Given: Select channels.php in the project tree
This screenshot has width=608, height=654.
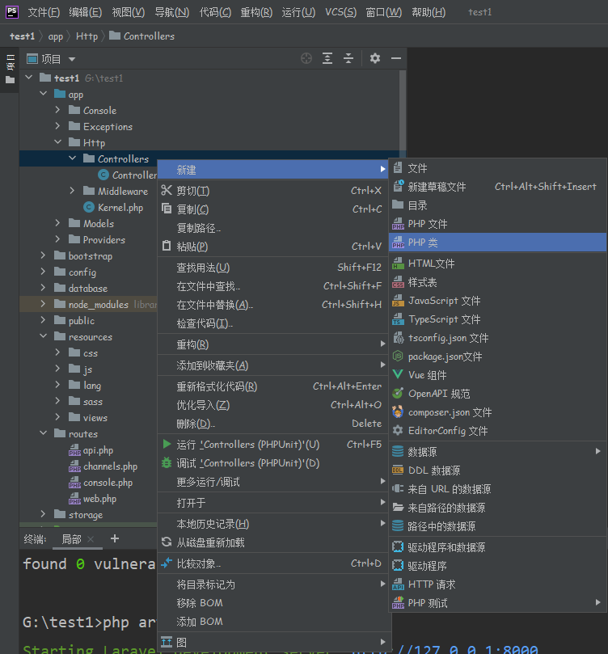Looking at the screenshot, I should point(110,466).
